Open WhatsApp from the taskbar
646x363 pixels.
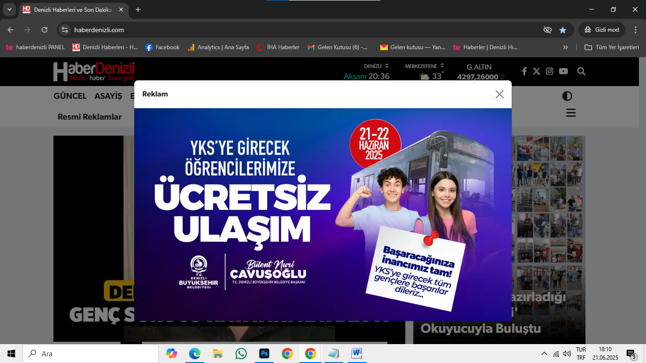click(241, 354)
